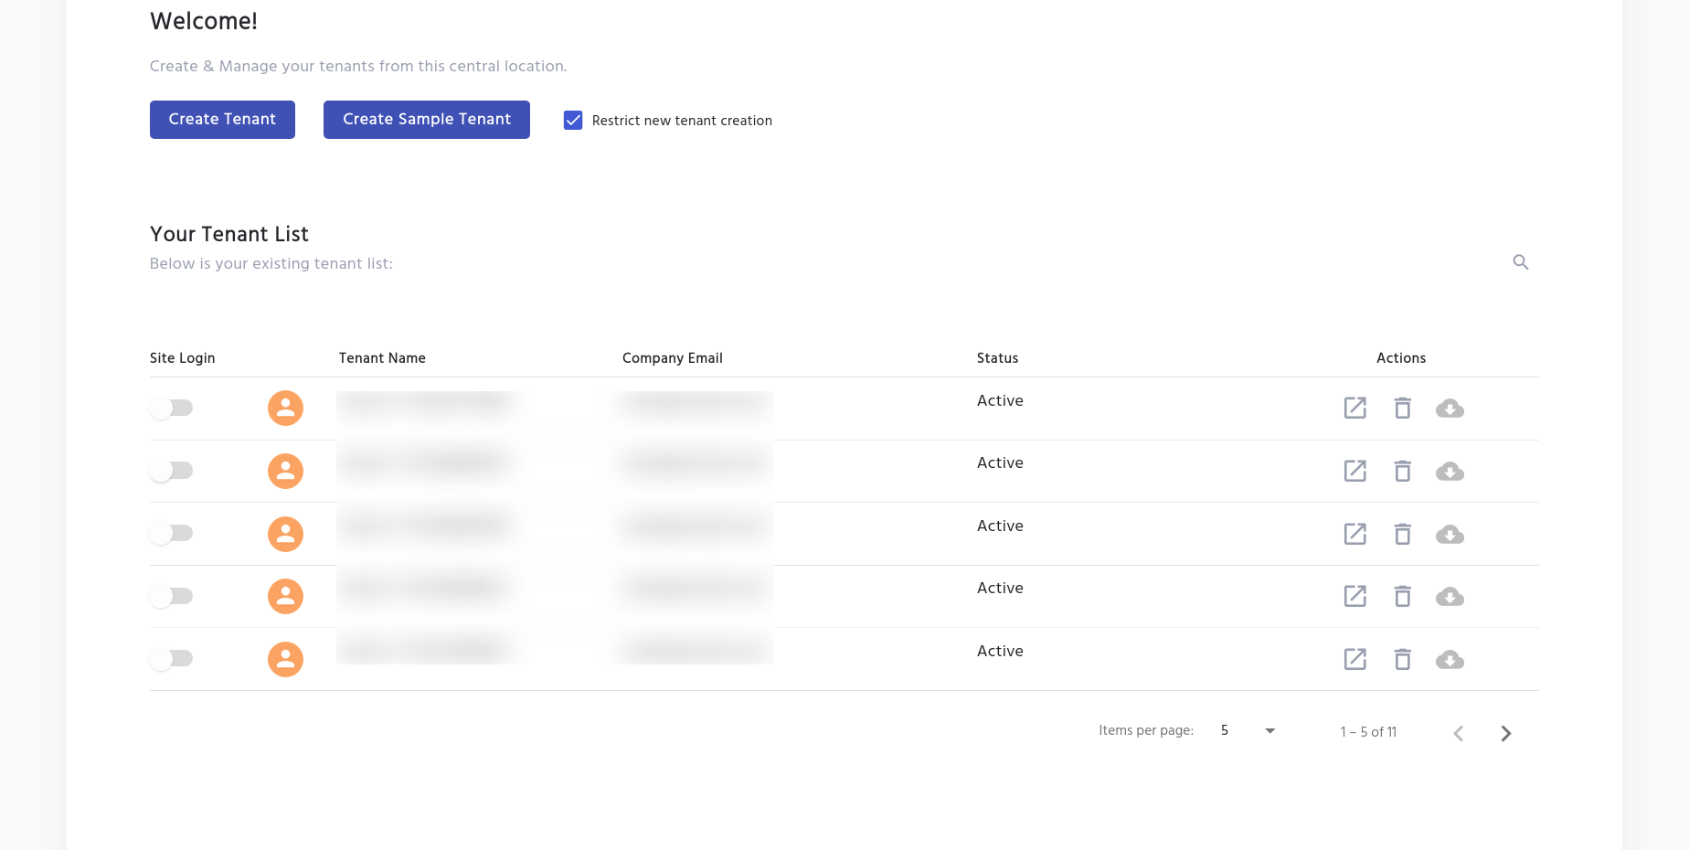Delete the fifth tenant using trash icon
This screenshot has height=850, width=1689.
pos(1402,660)
